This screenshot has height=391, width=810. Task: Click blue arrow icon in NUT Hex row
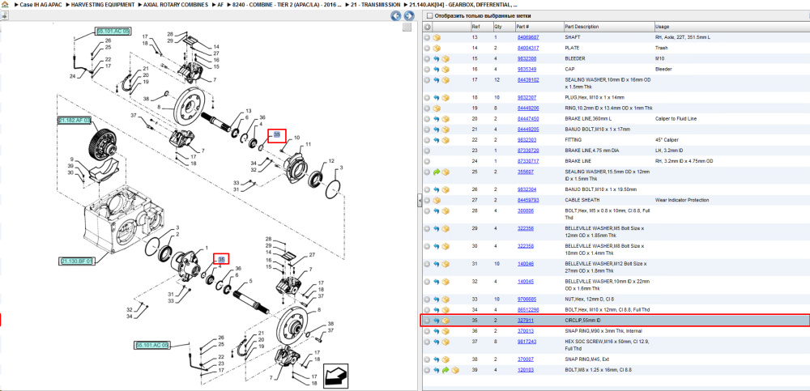pyautogui.click(x=437, y=299)
